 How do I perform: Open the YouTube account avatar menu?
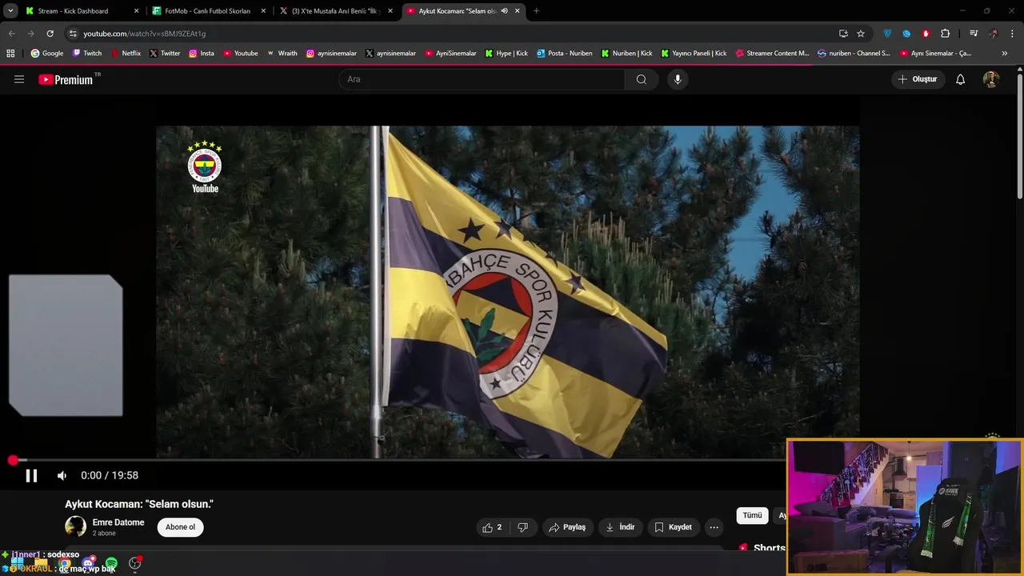click(991, 79)
